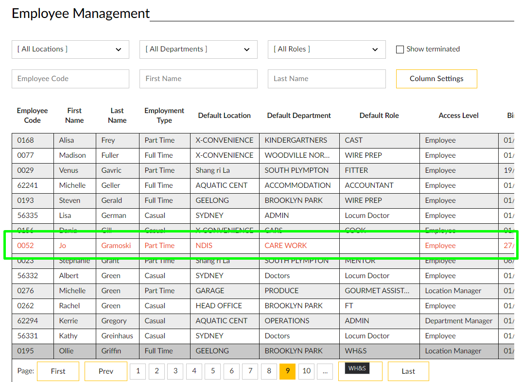Screen dimensions: 522x382
Task: Go to the First page of results
Action: (58, 371)
